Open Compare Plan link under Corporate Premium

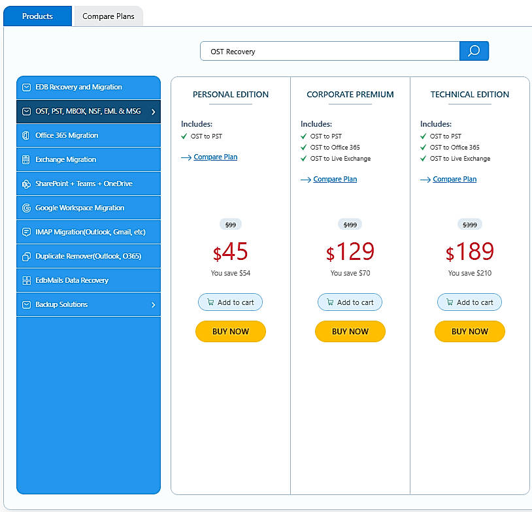pos(335,179)
